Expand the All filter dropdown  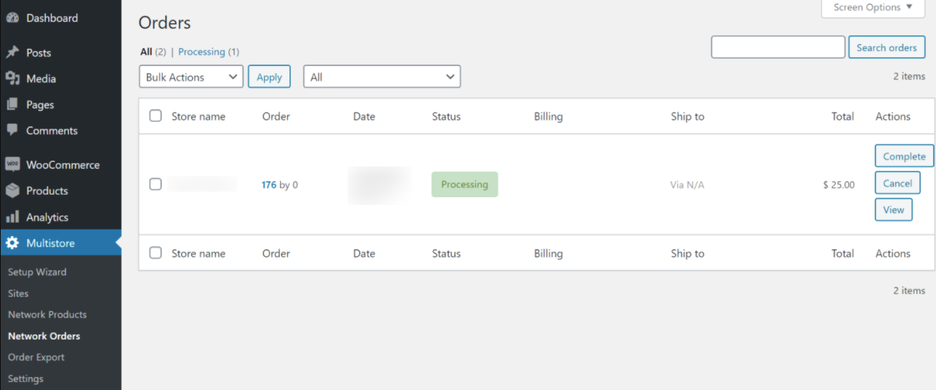(x=381, y=77)
